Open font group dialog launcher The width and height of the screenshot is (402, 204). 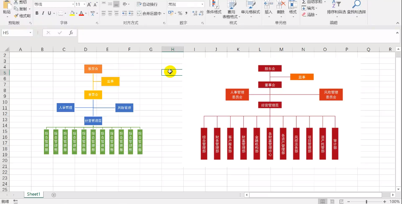click(x=97, y=23)
